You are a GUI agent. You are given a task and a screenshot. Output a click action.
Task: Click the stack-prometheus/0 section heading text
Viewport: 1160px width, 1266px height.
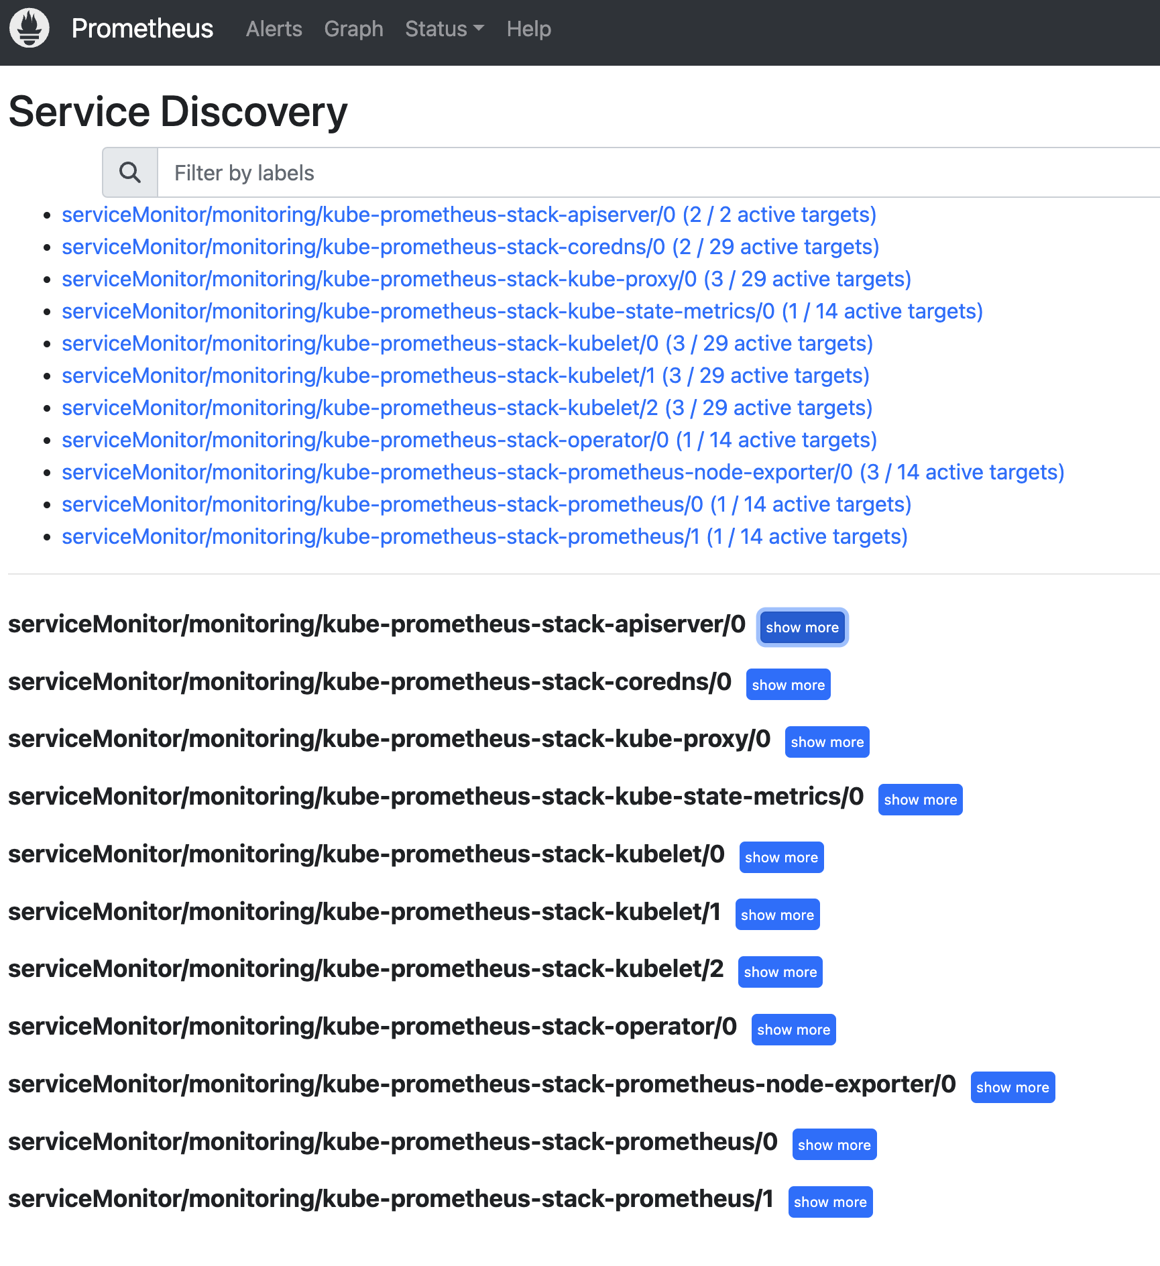click(393, 1141)
